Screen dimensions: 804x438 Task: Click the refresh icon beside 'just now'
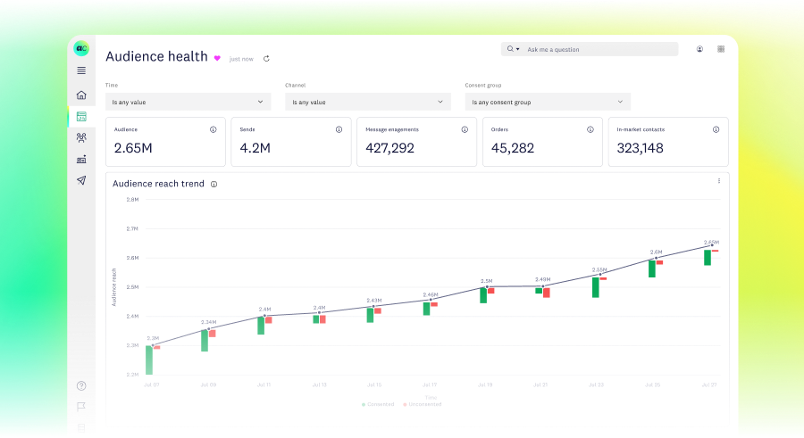coord(266,59)
